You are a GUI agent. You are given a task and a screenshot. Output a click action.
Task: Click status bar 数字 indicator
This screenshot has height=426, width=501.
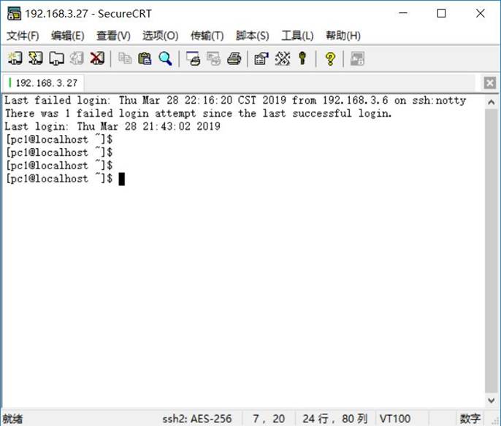coord(470,419)
